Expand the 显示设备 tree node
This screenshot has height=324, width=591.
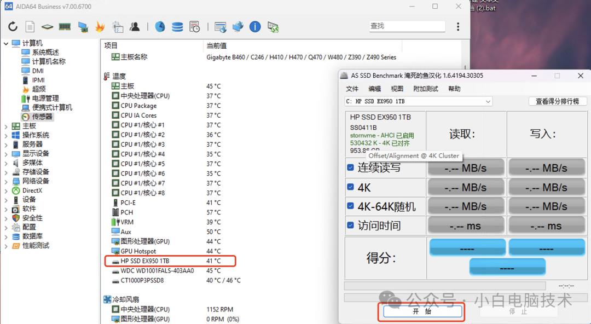point(5,153)
